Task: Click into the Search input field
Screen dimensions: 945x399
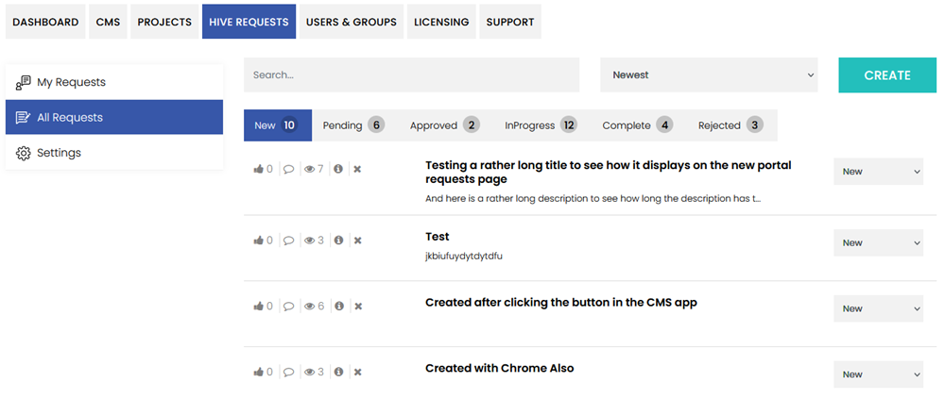Action: [x=411, y=75]
